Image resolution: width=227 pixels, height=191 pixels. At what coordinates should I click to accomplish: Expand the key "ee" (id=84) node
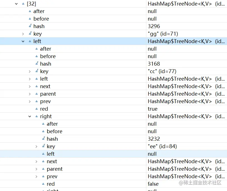click(x=36, y=147)
